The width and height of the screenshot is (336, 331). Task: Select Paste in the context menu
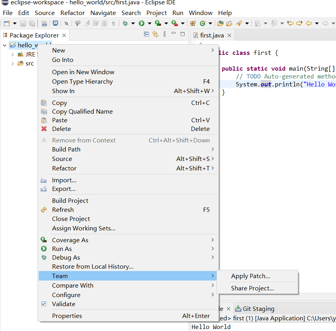point(128,120)
